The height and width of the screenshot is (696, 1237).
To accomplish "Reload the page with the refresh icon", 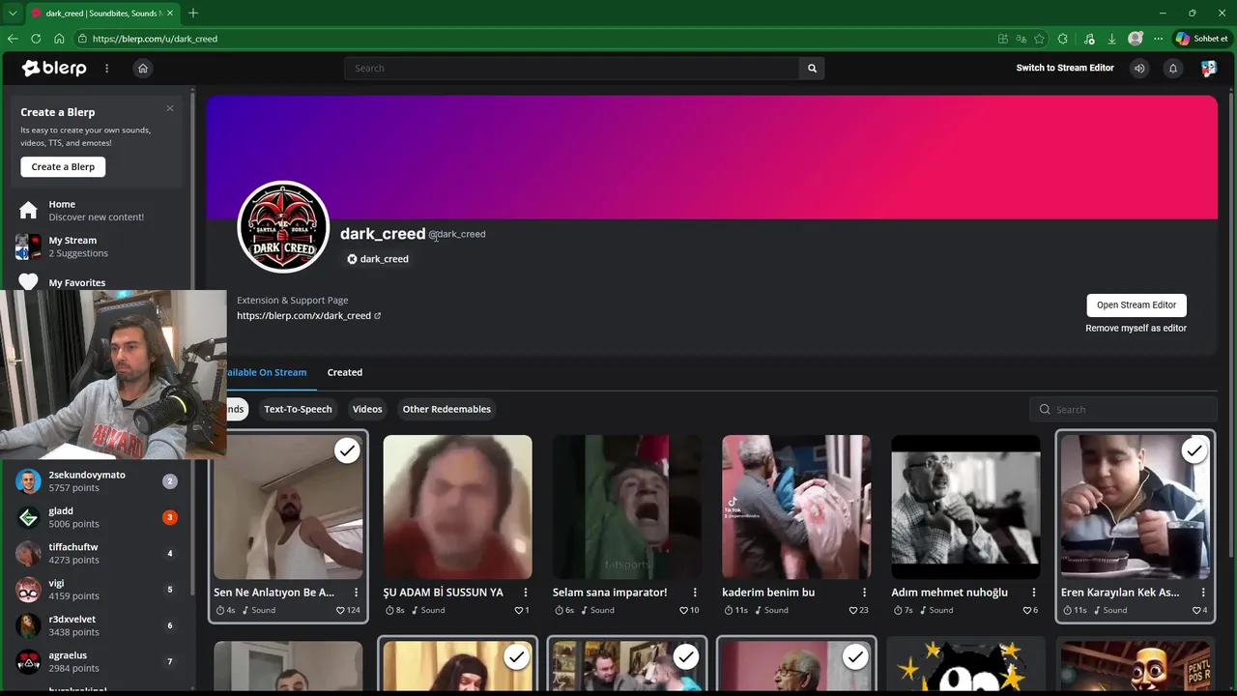I will click(36, 39).
